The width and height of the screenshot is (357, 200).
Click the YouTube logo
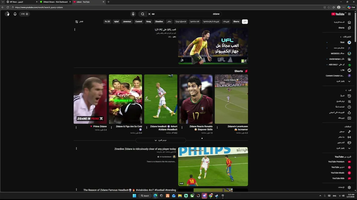[x=338, y=14]
